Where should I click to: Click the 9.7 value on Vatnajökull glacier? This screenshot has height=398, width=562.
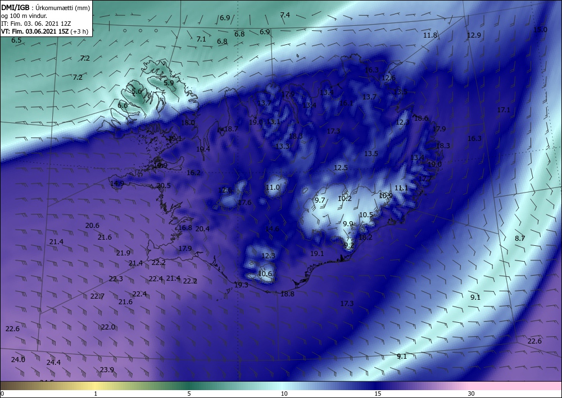[x=320, y=200]
